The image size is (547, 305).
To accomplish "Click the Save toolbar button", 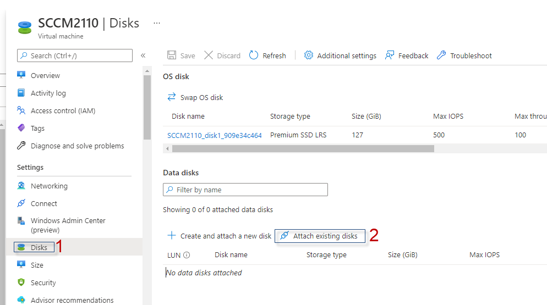I will tap(181, 56).
